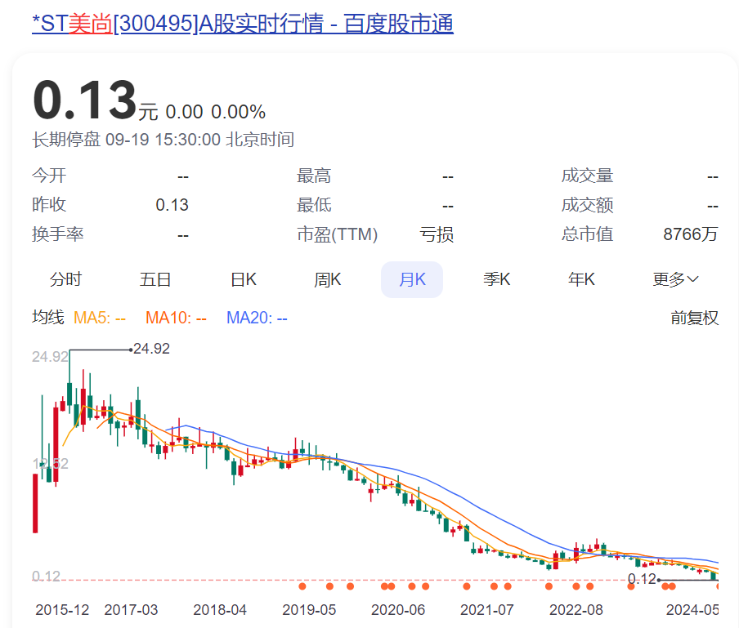The height and width of the screenshot is (628, 739).
Task: Toggle the MA10 moving average line
Action: (x=174, y=318)
